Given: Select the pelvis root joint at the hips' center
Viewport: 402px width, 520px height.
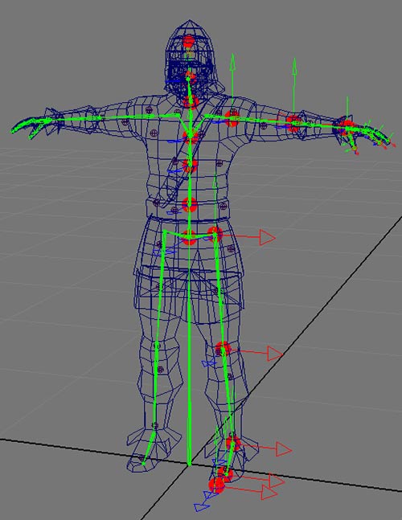Looking at the screenshot, I should [x=189, y=237].
